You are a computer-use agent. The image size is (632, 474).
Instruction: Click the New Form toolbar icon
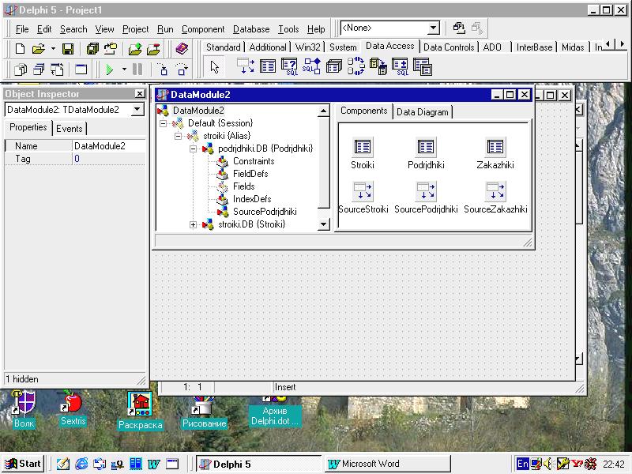pos(81,70)
